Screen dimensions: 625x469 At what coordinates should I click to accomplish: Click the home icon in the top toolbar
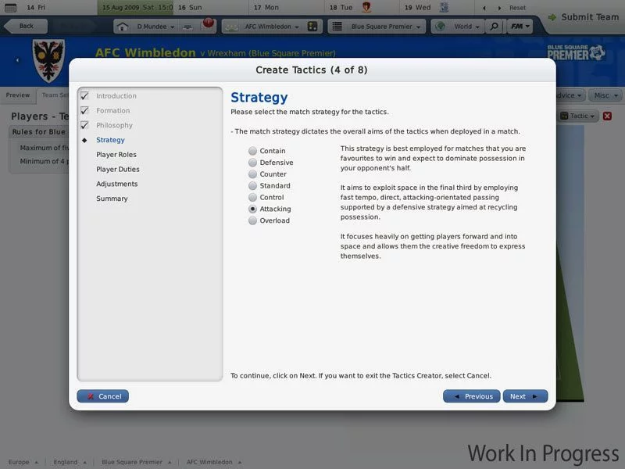(123, 27)
